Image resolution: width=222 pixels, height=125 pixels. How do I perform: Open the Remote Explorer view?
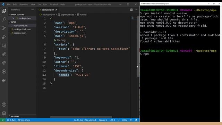click(x=4, y=45)
